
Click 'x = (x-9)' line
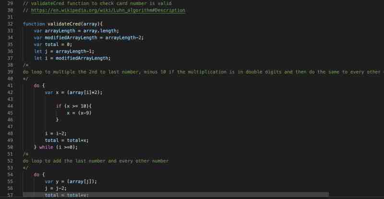click(79, 113)
